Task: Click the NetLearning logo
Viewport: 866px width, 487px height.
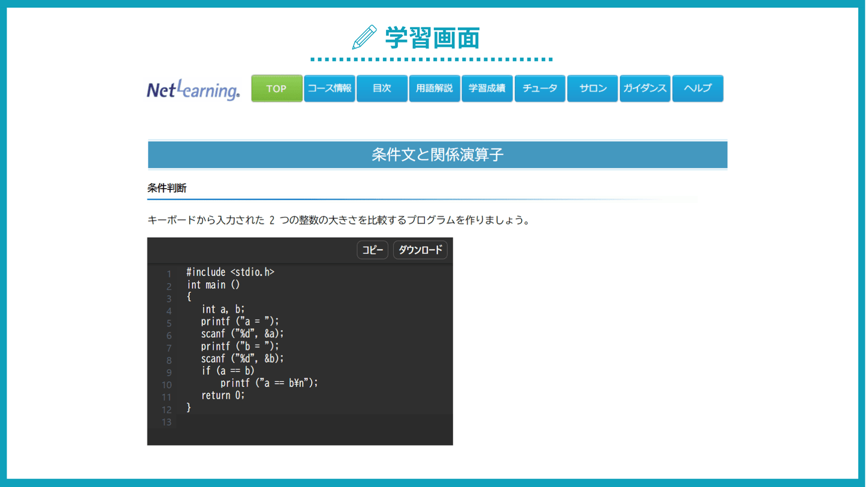Action: click(x=193, y=89)
